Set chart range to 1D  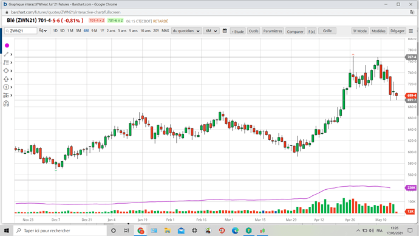55,31
